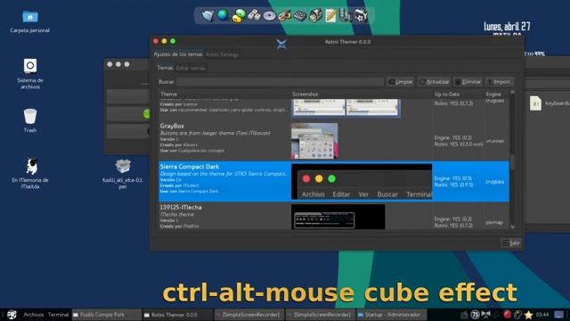Image resolution: width=570 pixels, height=321 pixels.
Task: Click the keyboard file icon at right edge
Action: coord(535,103)
